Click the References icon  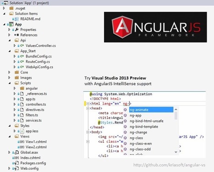tap(16, 35)
